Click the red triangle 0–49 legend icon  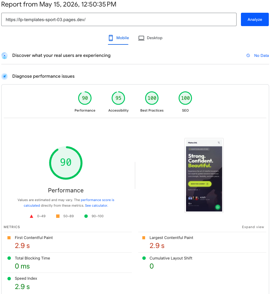tap(31, 216)
